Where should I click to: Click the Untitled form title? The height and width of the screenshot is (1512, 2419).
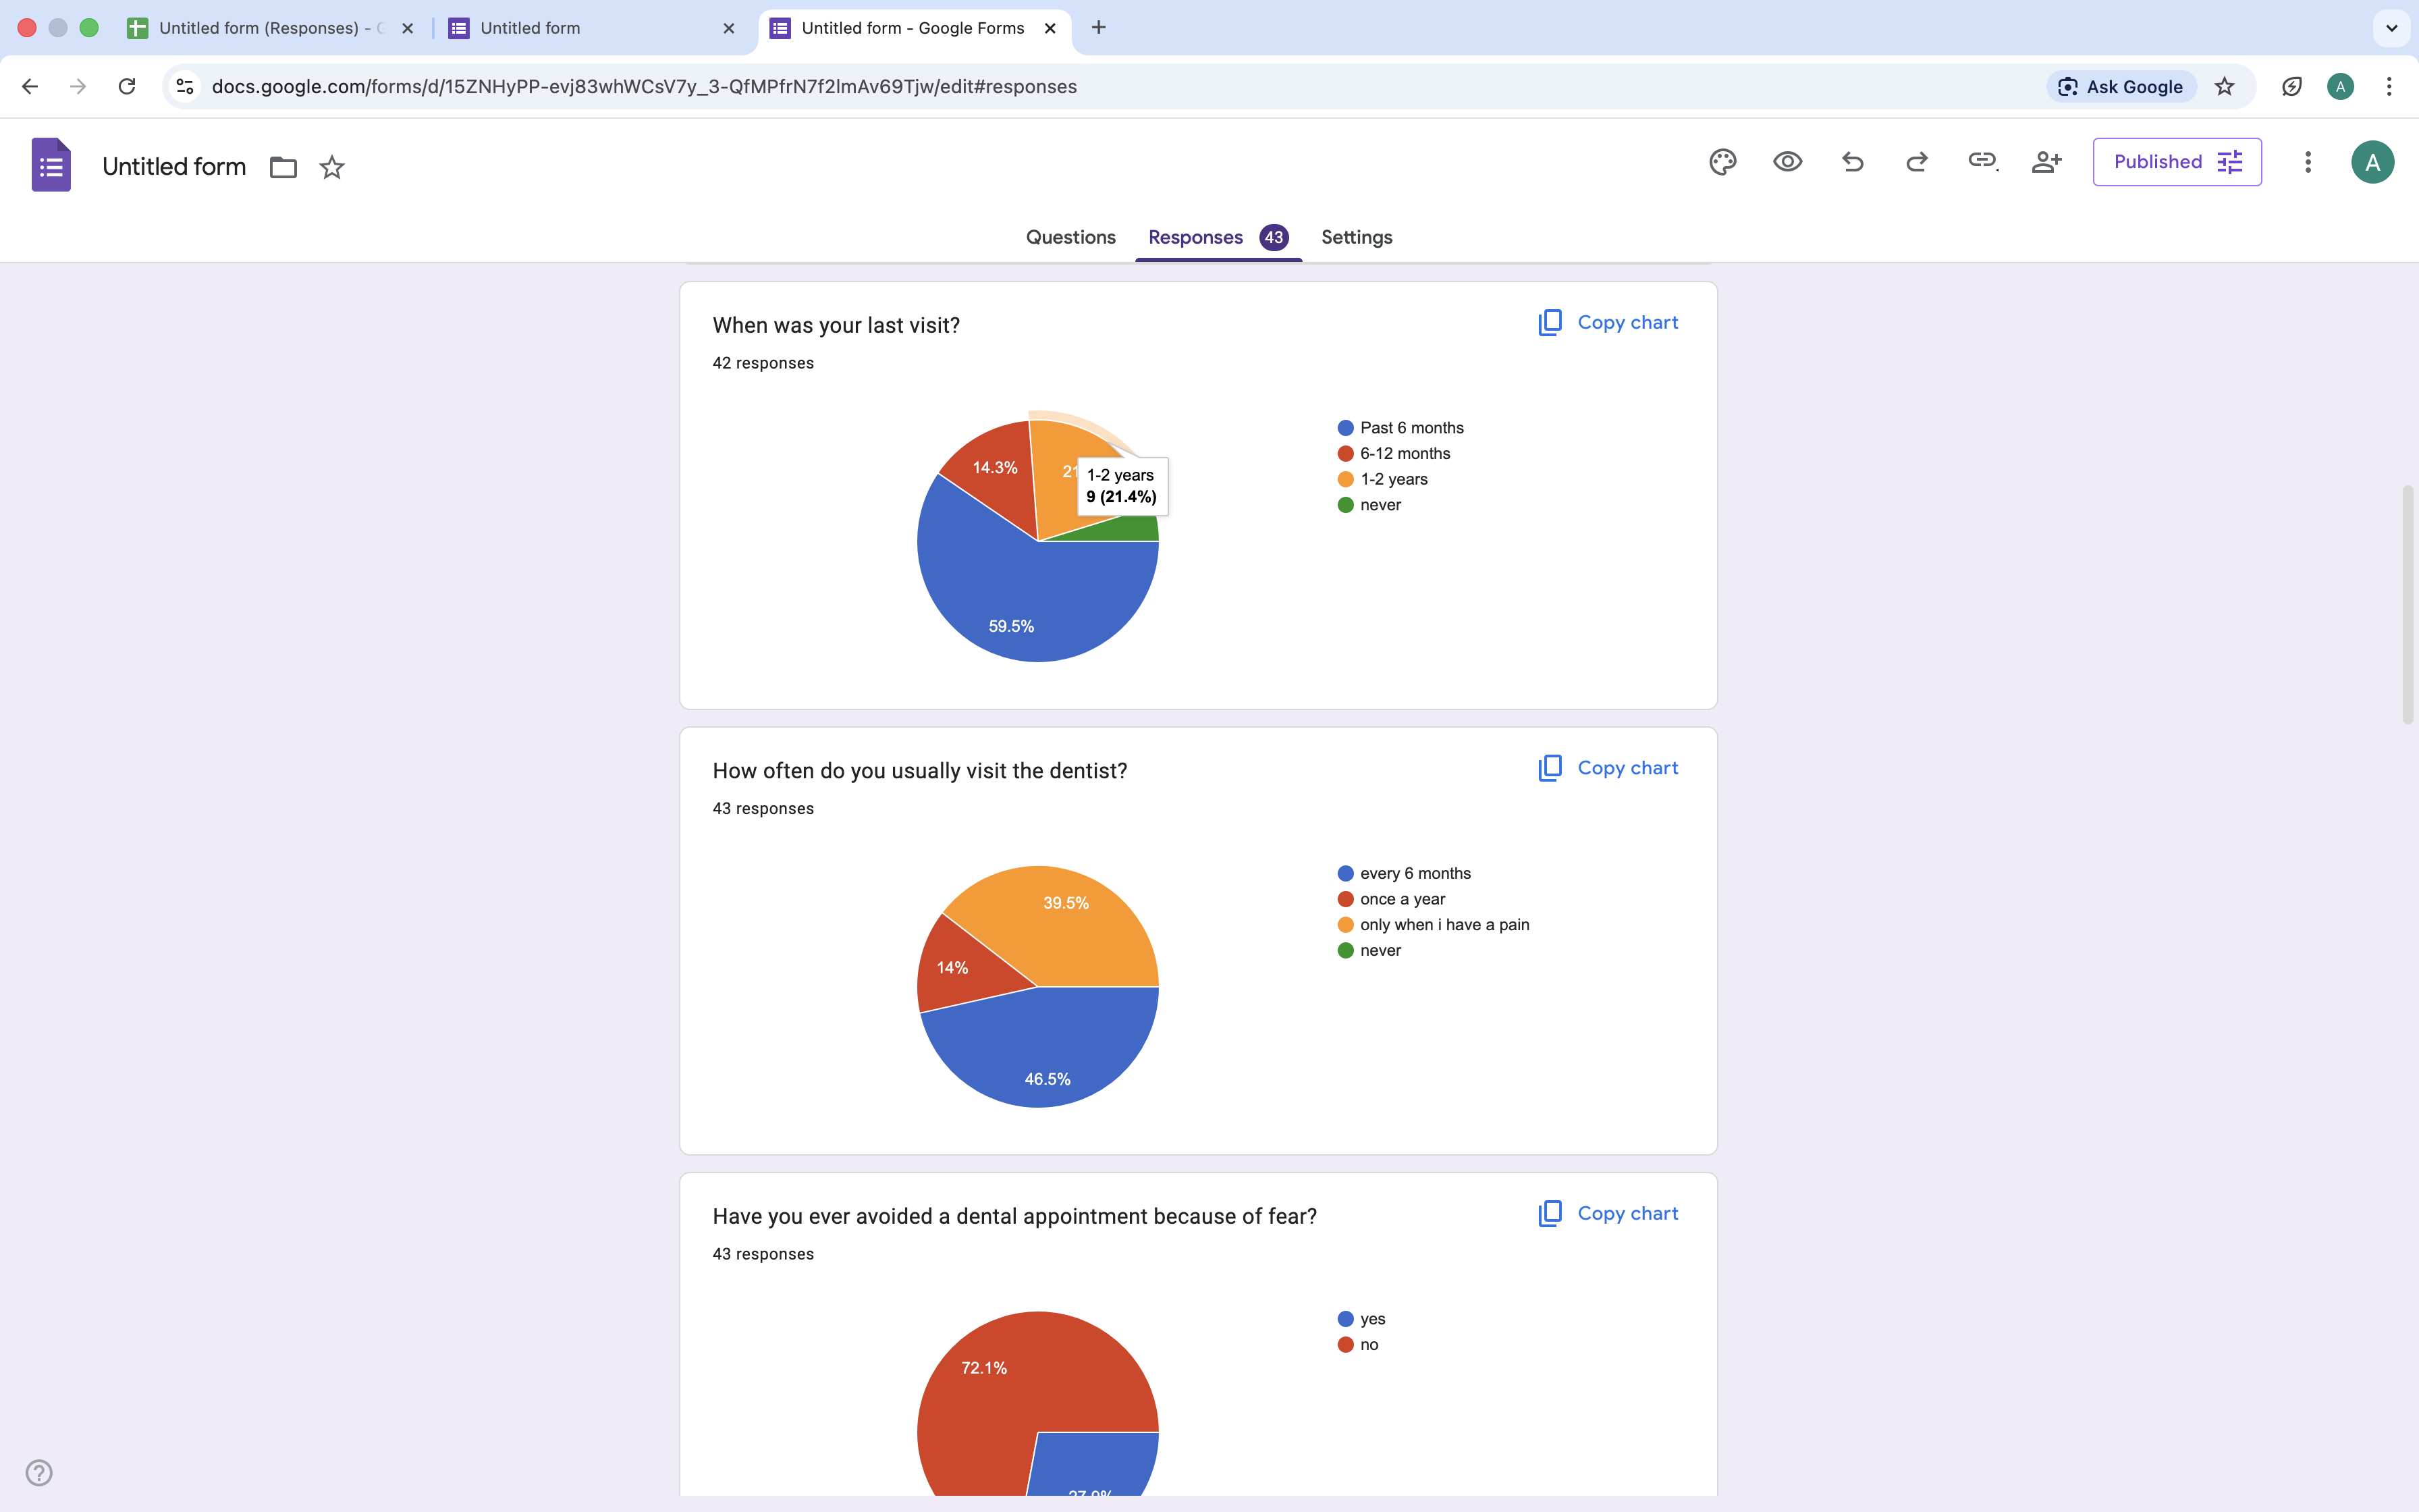coord(174,167)
